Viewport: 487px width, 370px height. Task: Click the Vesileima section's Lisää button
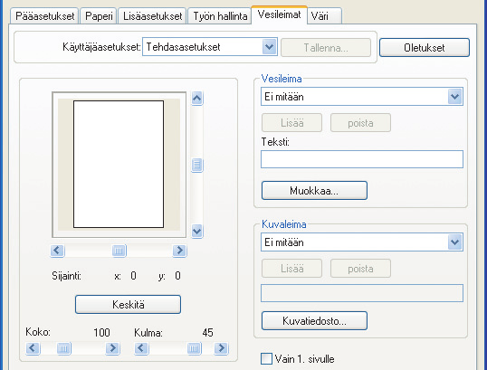292,123
